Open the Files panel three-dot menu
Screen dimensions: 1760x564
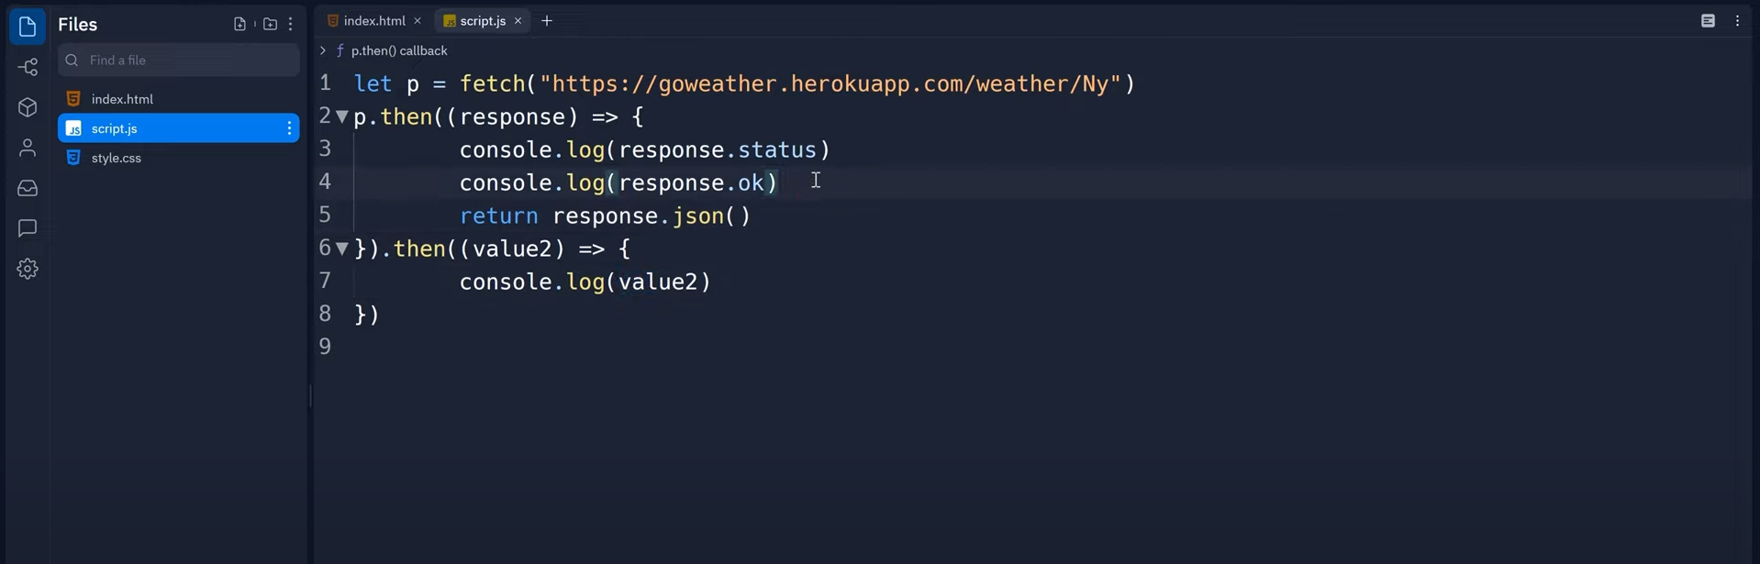pos(290,23)
